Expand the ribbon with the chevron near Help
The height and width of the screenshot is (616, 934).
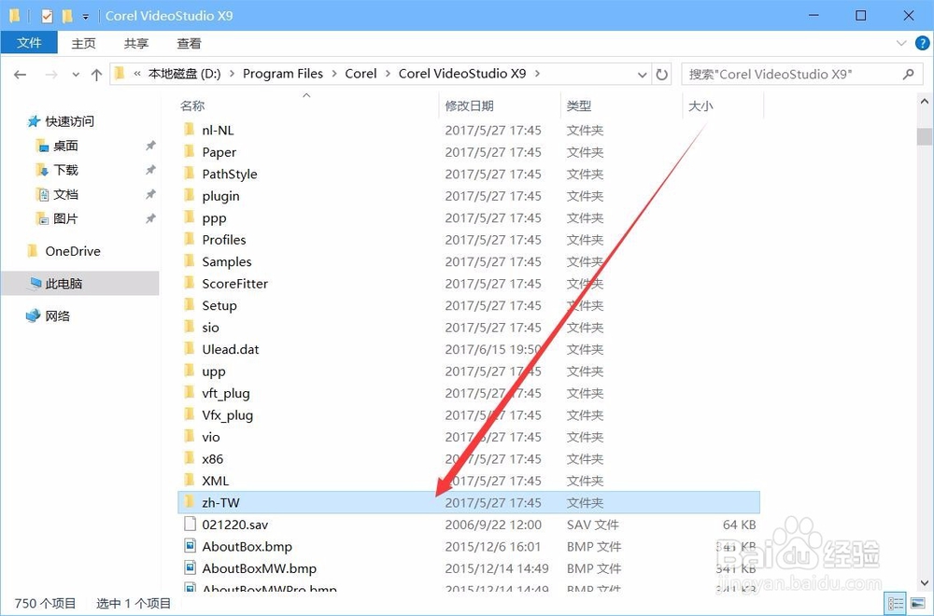click(899, 43)
